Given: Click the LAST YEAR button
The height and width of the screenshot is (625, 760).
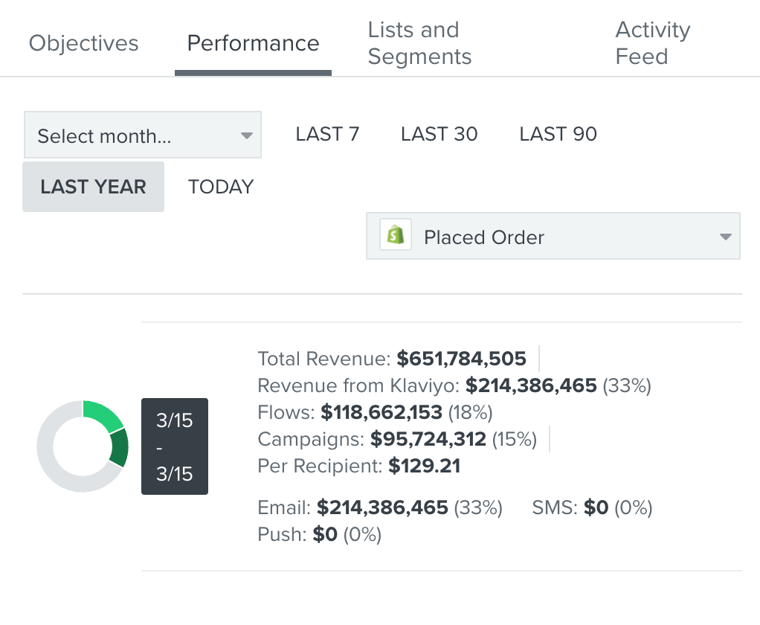Looking at the screenshot, I should tap(93, 187).
